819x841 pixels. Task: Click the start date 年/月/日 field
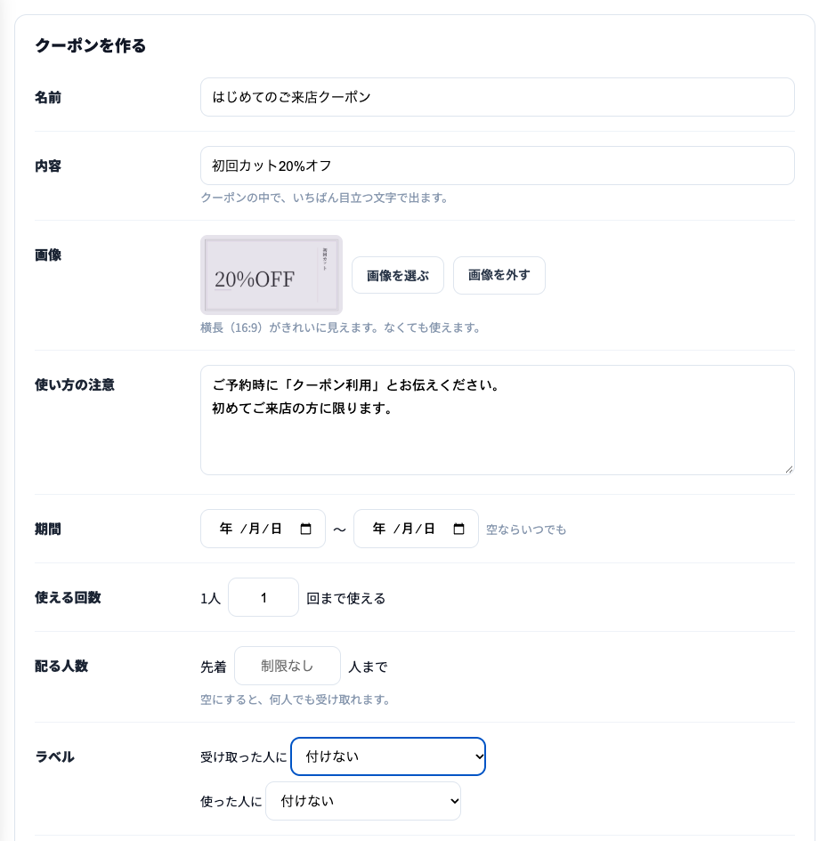coord(263,529)
